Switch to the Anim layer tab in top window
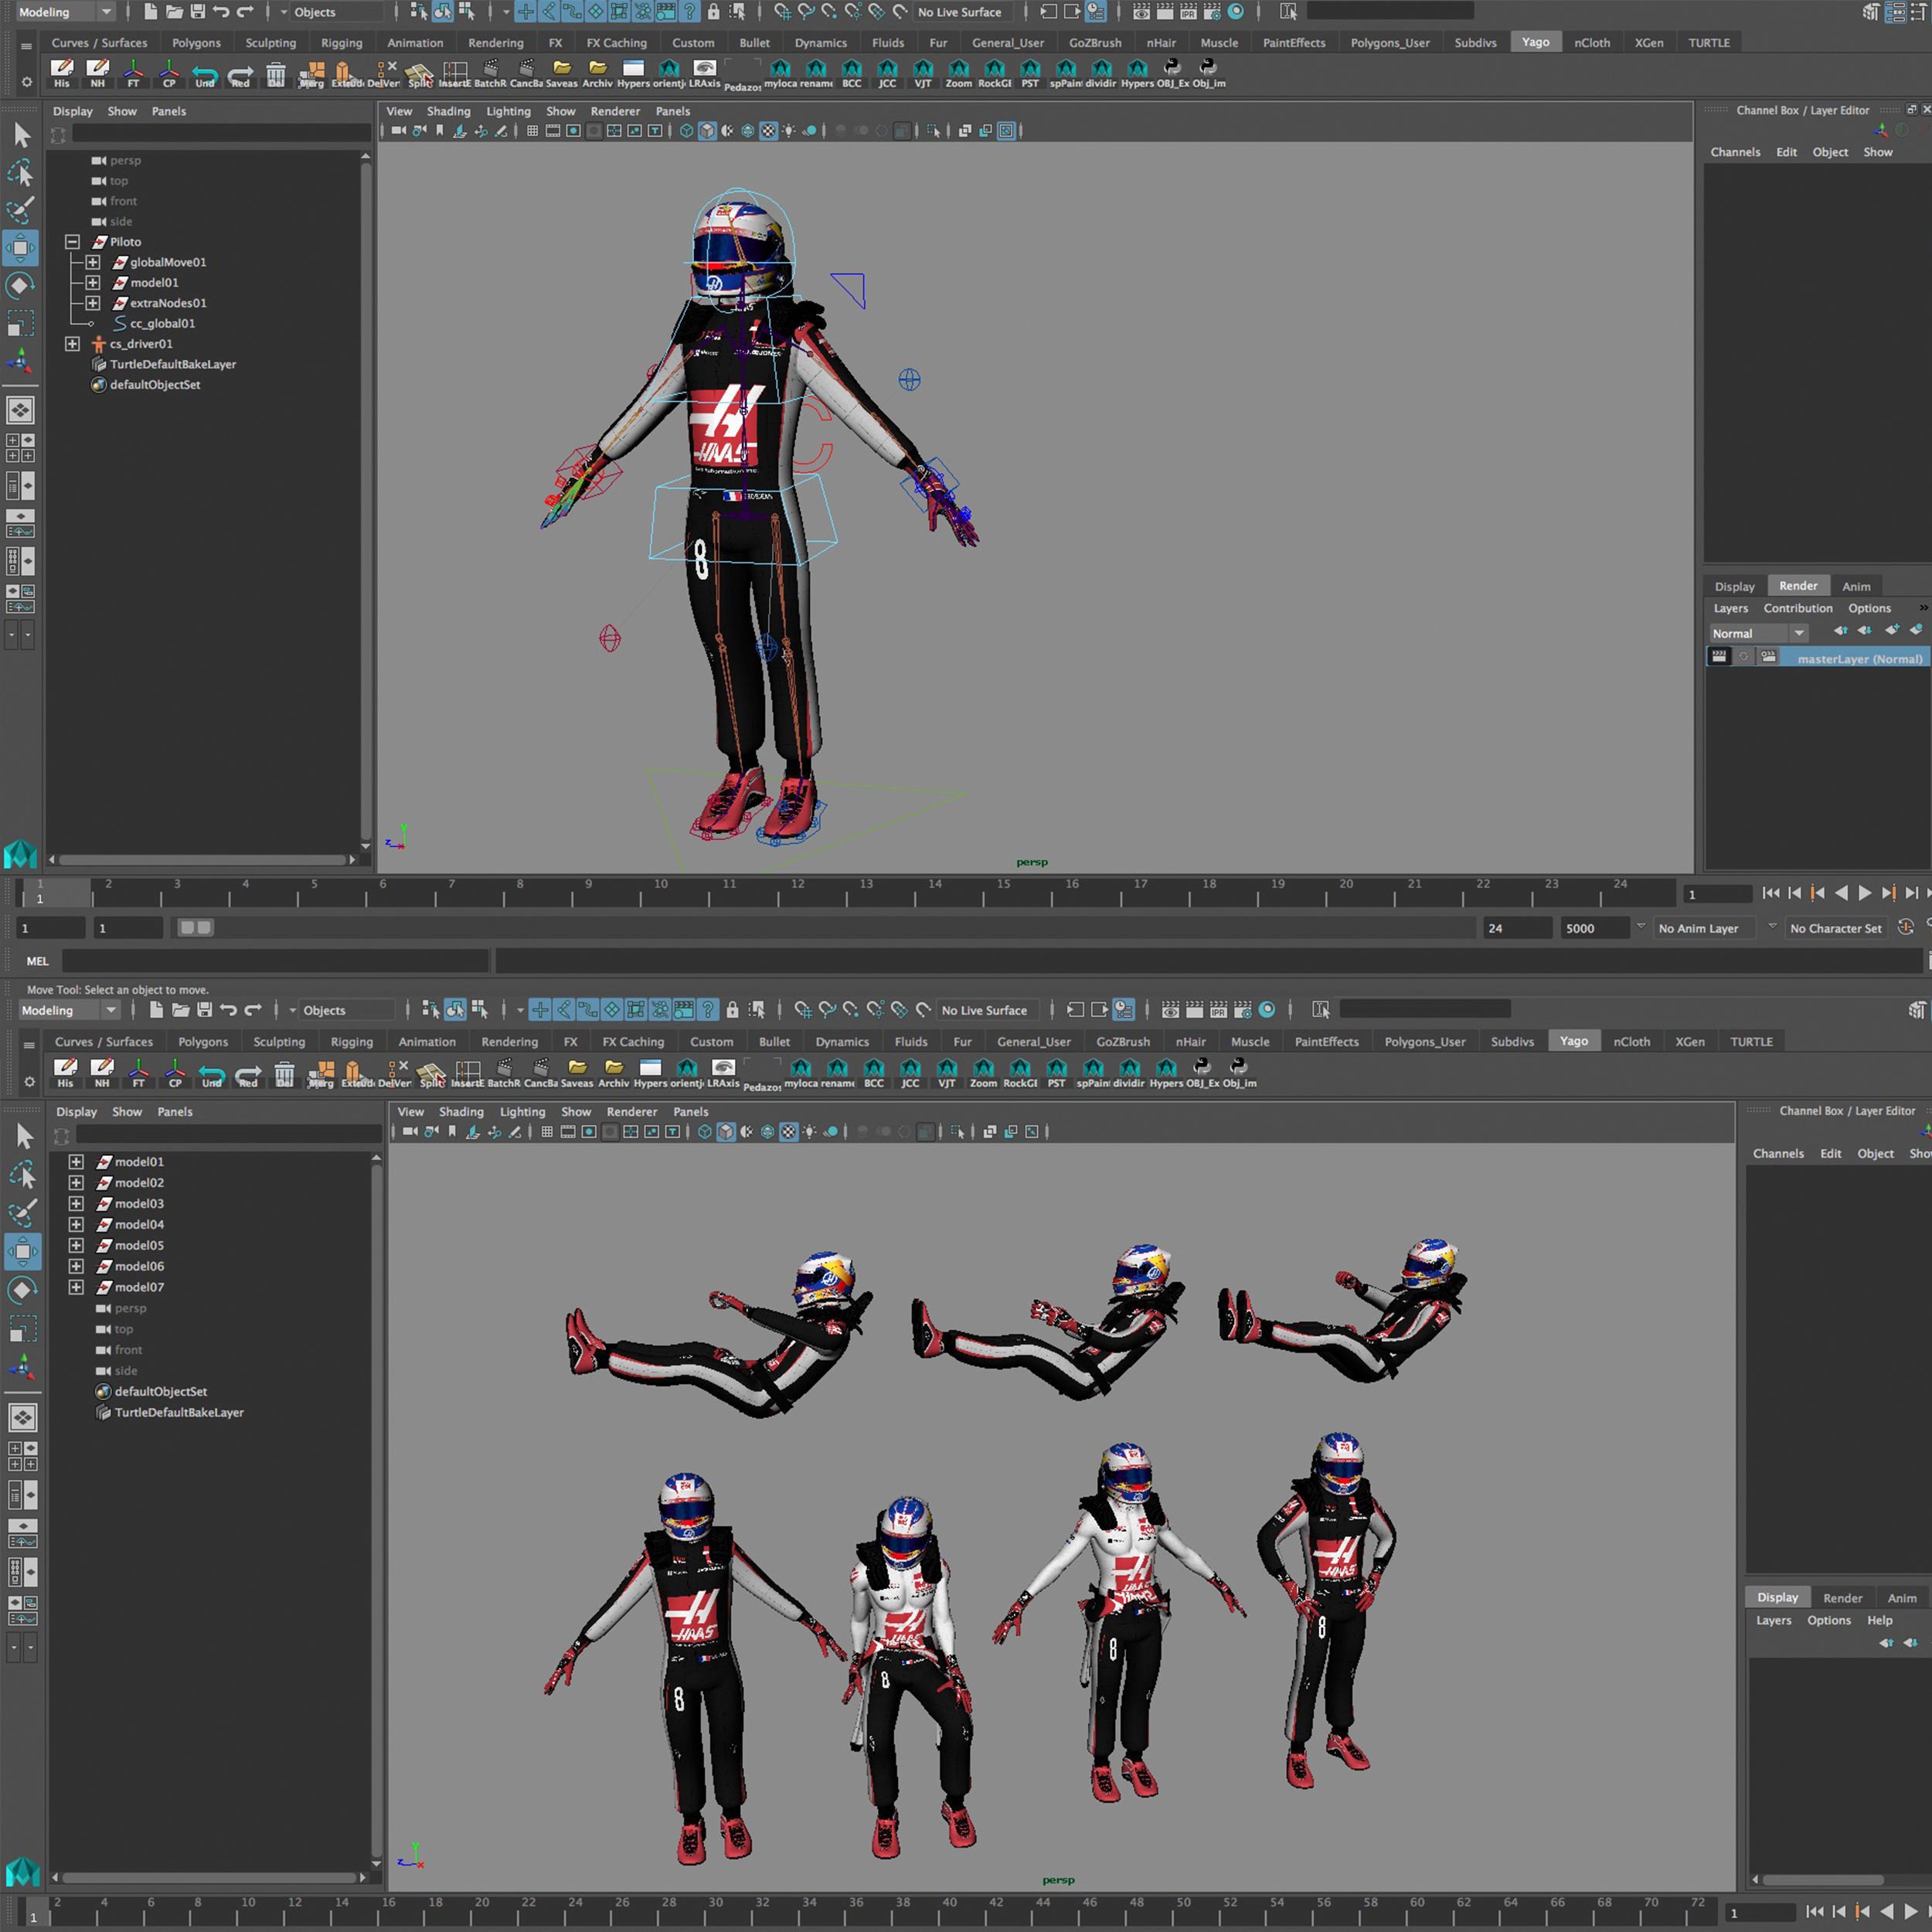The height and width of the screenshot is (1932, 1932). 1856,586
